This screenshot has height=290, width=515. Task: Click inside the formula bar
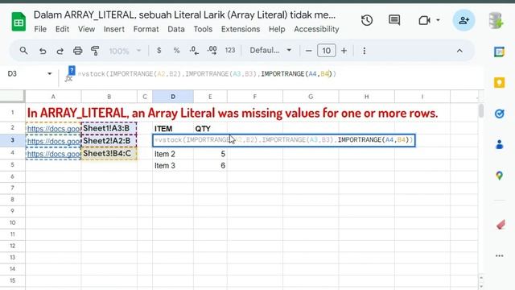tap(276, 74)
